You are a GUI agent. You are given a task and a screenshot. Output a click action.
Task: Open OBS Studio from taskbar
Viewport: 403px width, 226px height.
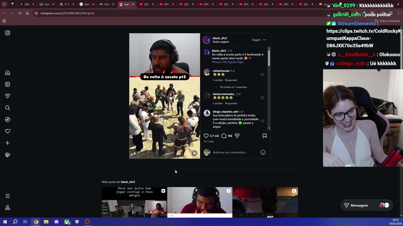[x=87, y=222]
